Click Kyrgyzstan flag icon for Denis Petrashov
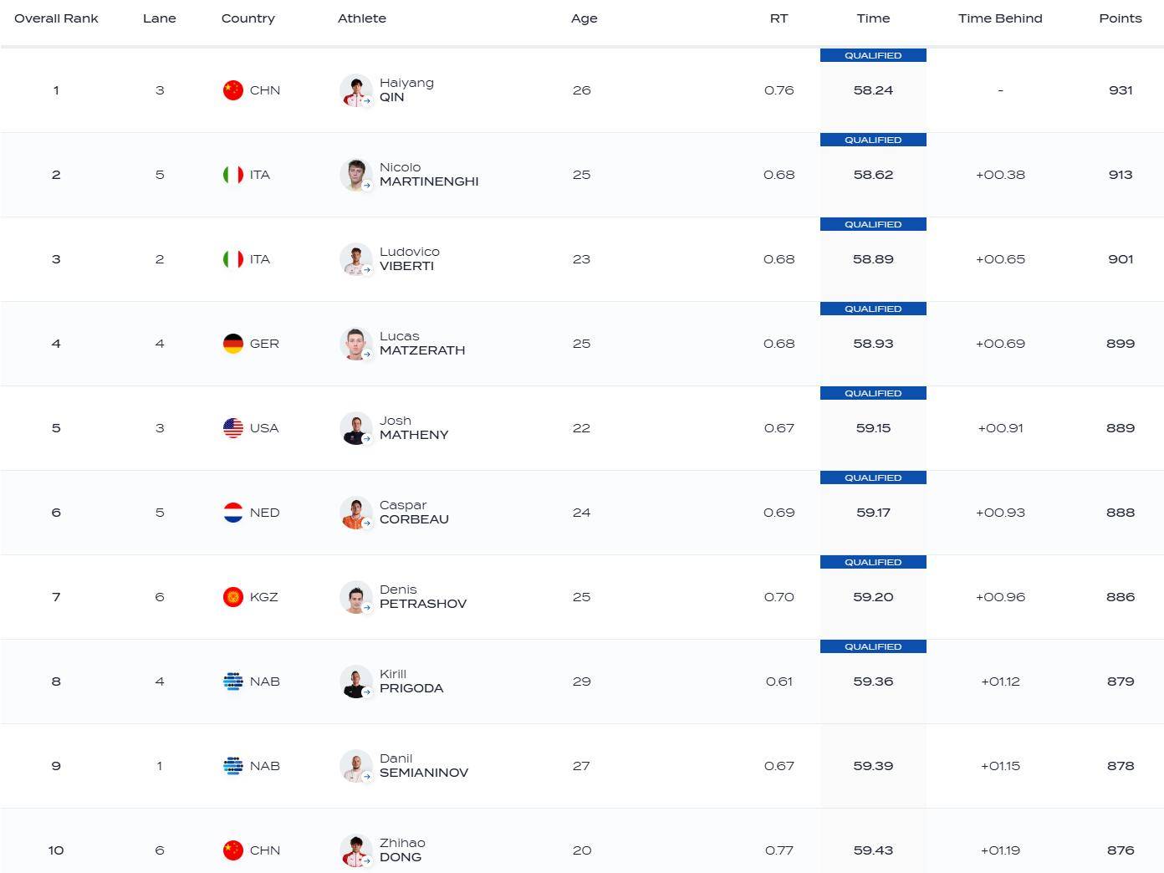 pos(232,597)
